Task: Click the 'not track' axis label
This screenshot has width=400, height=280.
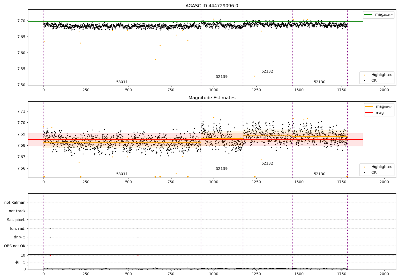Action: (x=17, y=211)
